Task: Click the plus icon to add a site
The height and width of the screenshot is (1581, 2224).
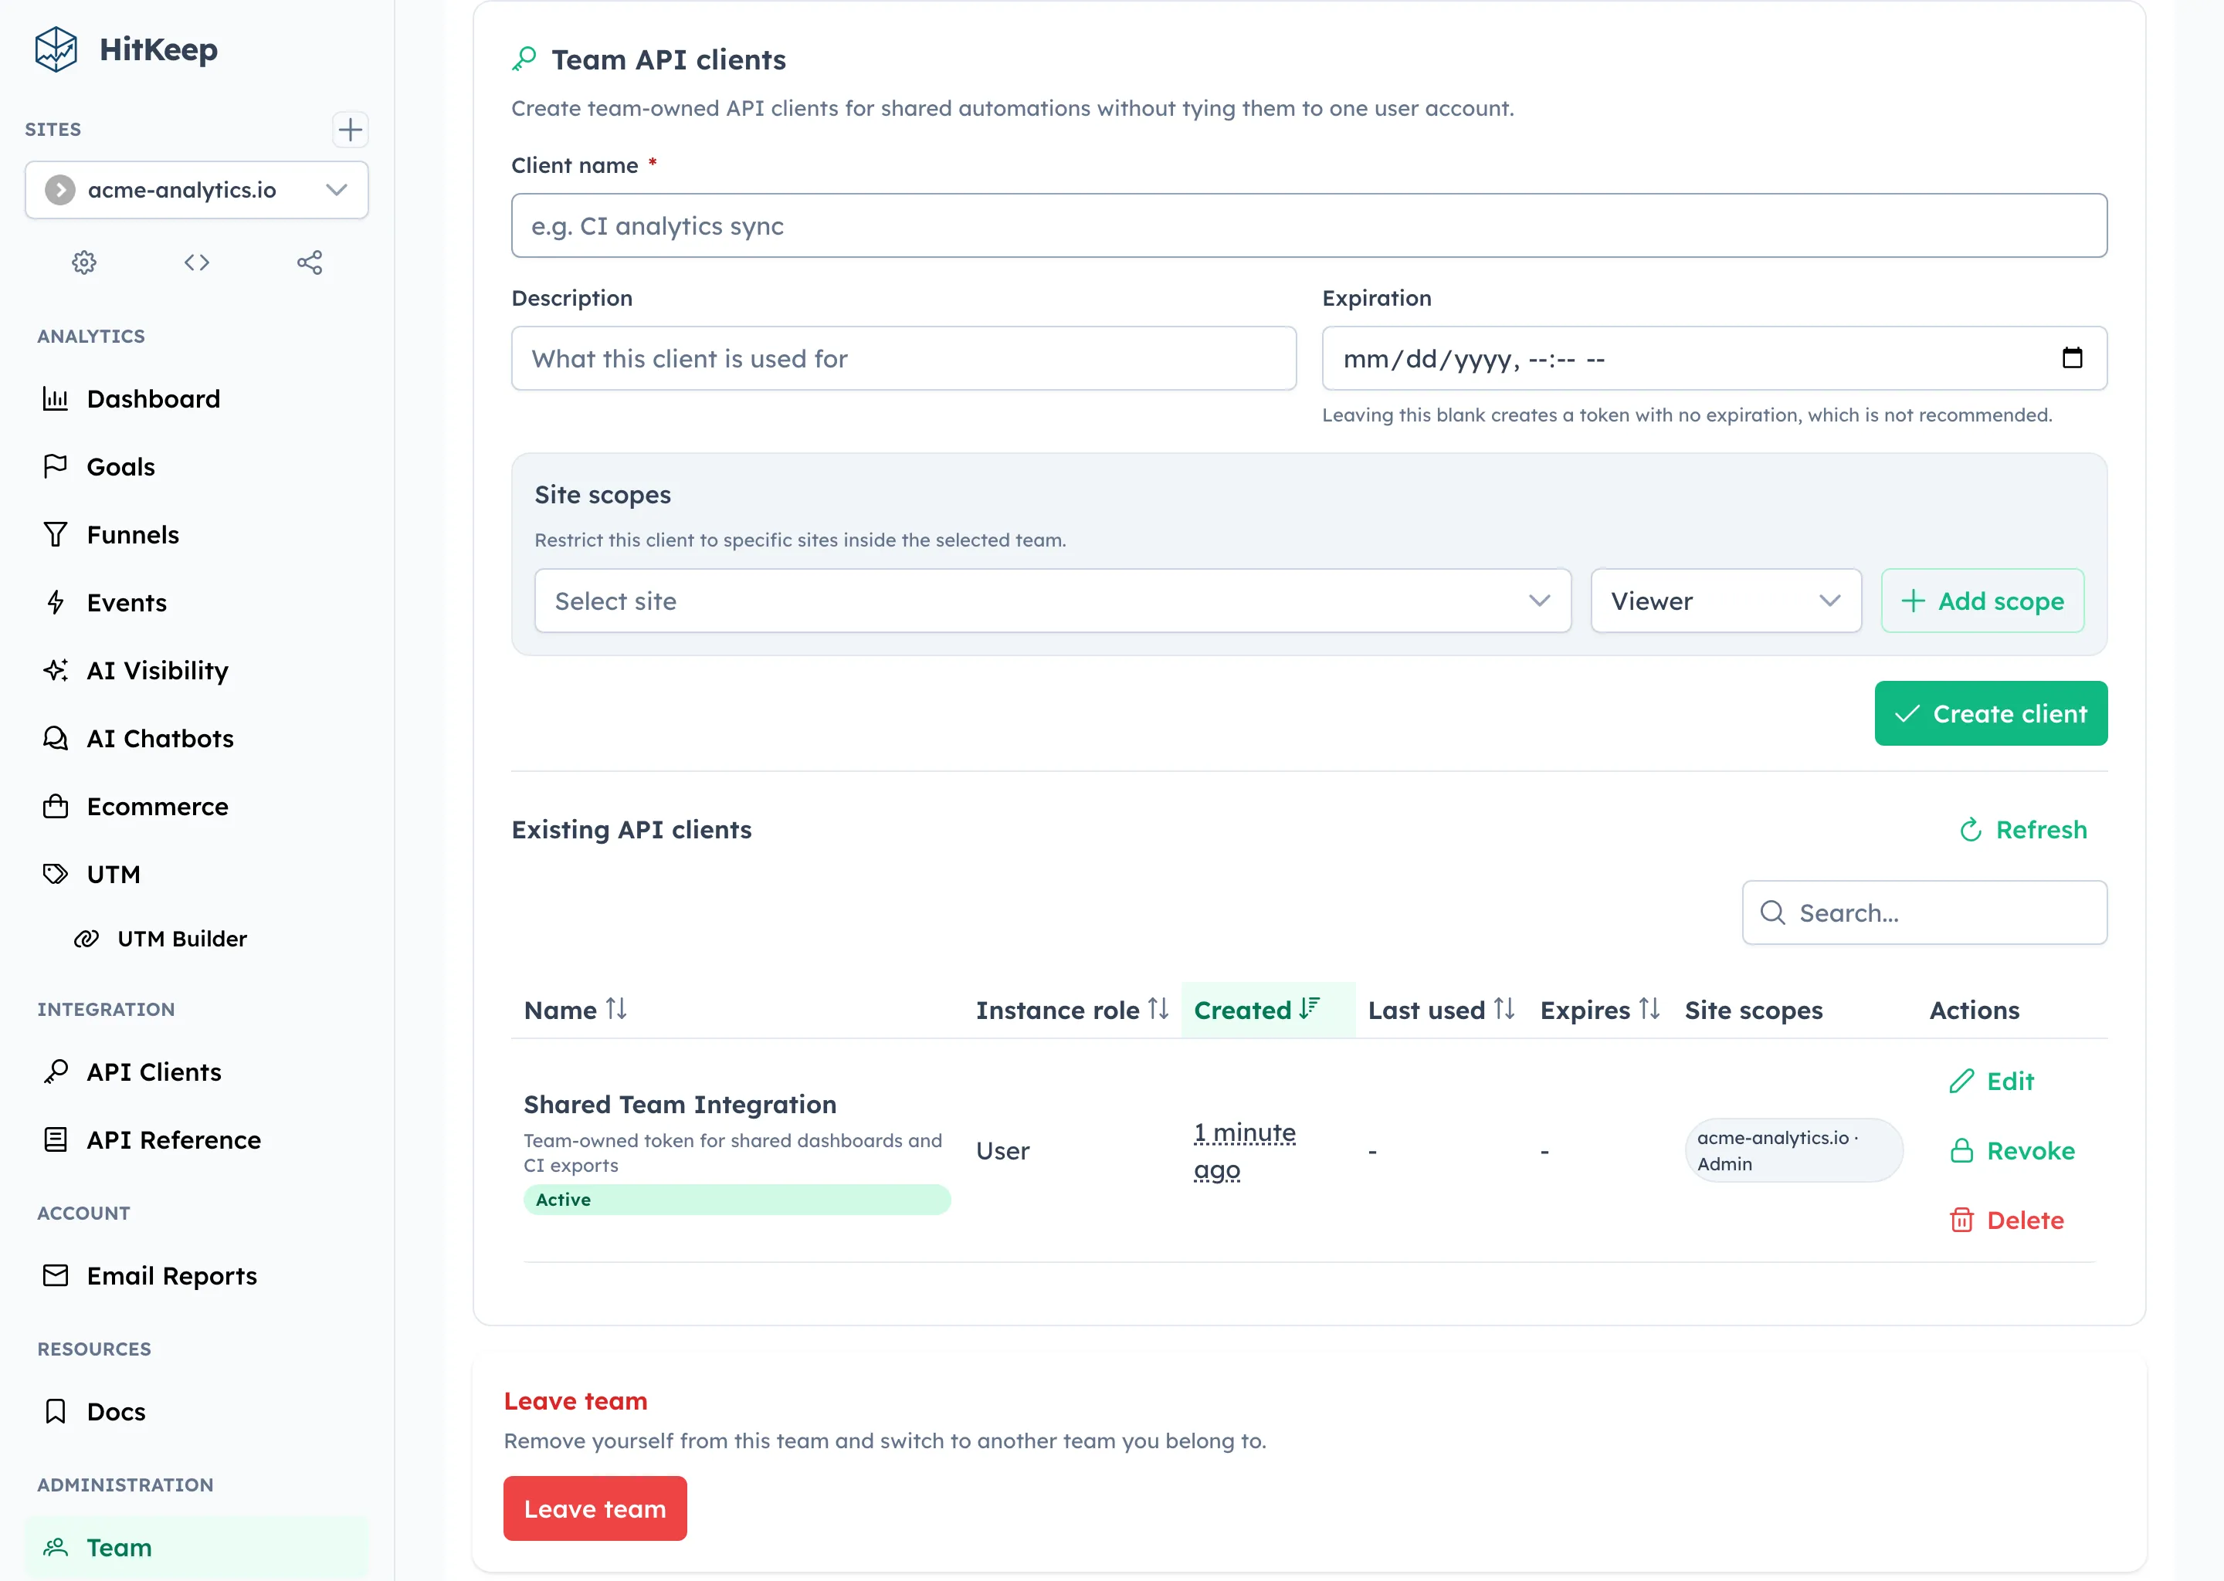Action: point(351,130)
